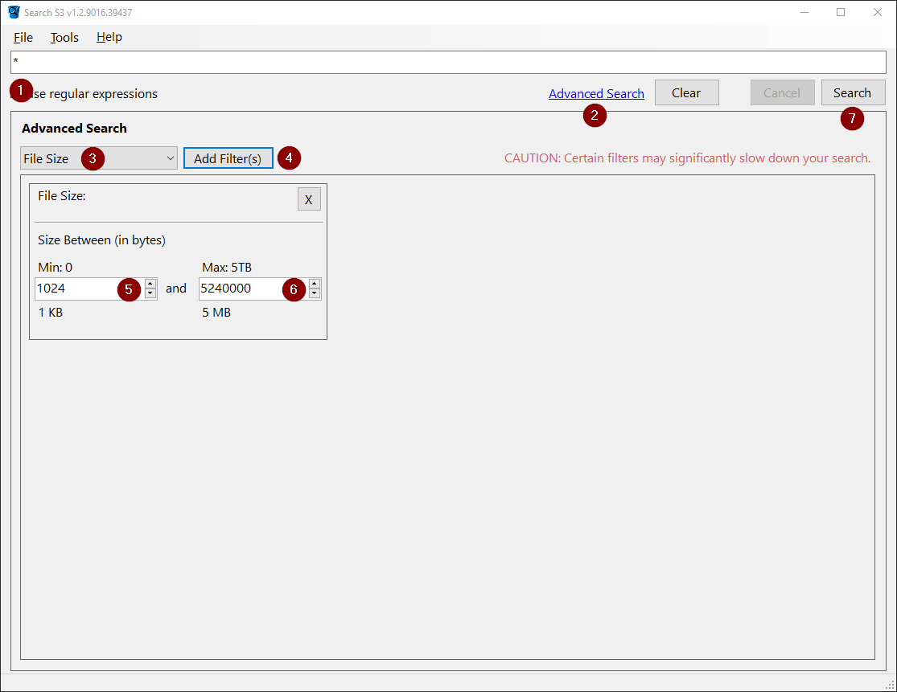
Task: Decrease the minimum size with down arrow
Action: [x=150, y=293]
